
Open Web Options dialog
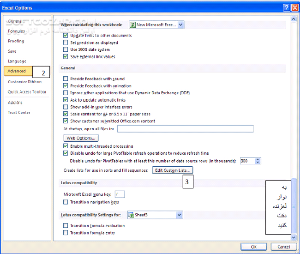(x=81, y=138)
